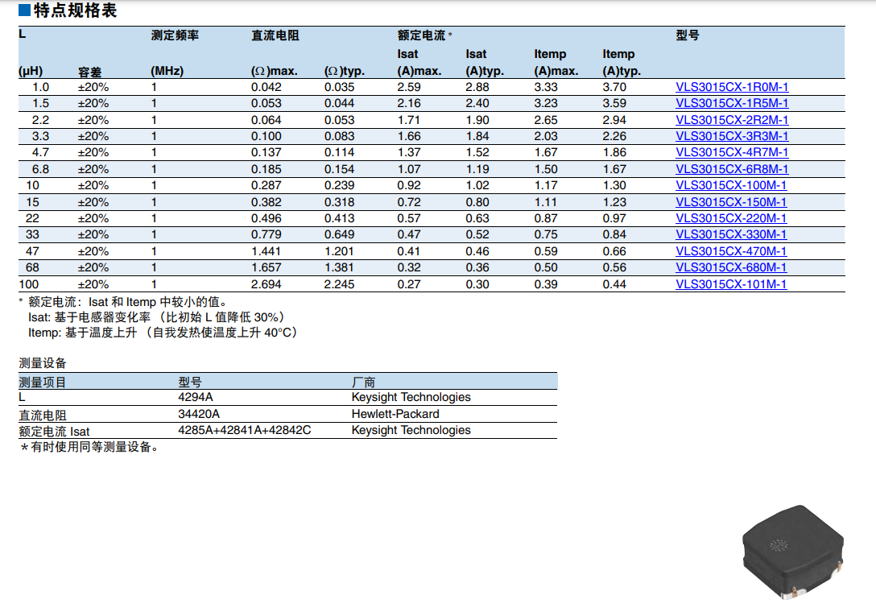Select the 4285A+42841A+42842C equipment model
Image resolution: width=876 pixels, height=612 pixels.
[245, 430]
